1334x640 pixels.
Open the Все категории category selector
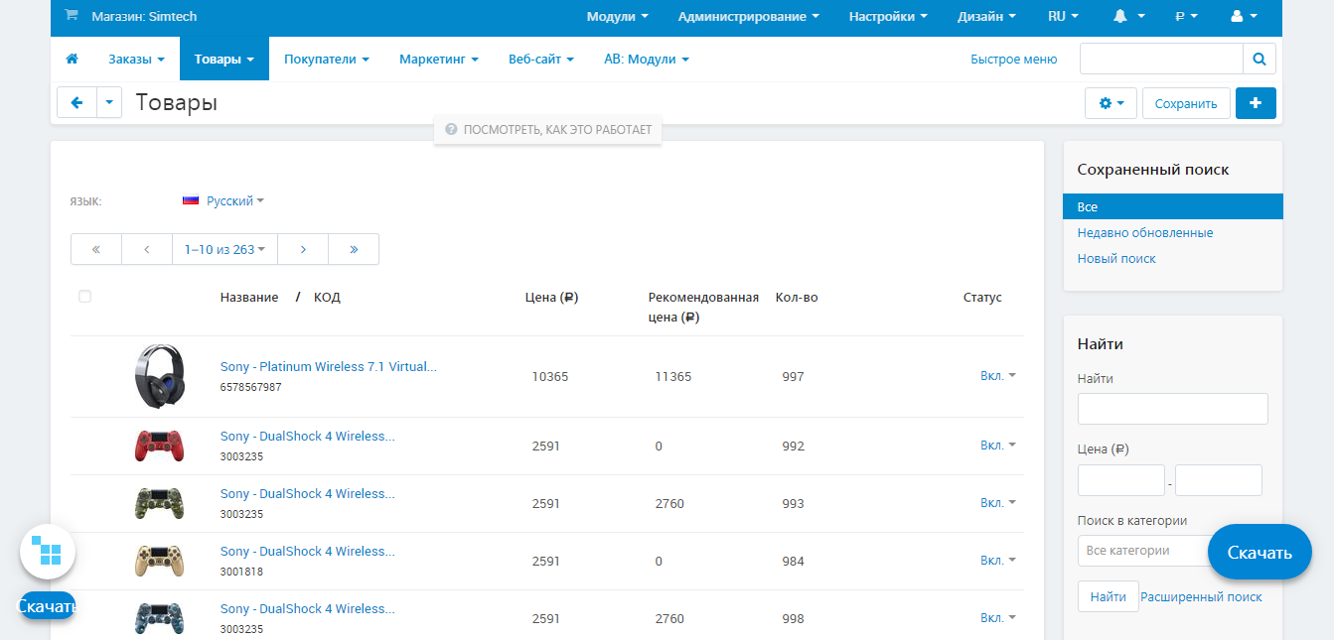pos(1144,551)
